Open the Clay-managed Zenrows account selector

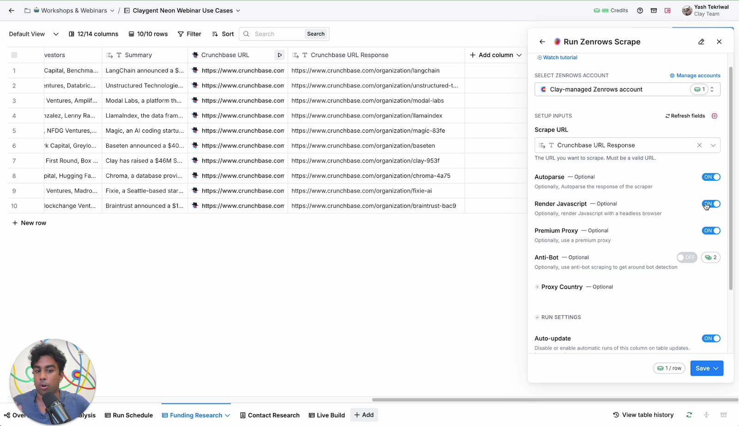tap(627, 89)
